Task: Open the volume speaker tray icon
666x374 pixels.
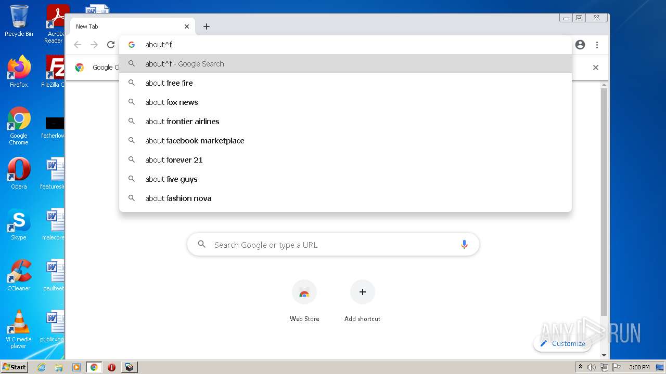Action: (x=592, y=367)
